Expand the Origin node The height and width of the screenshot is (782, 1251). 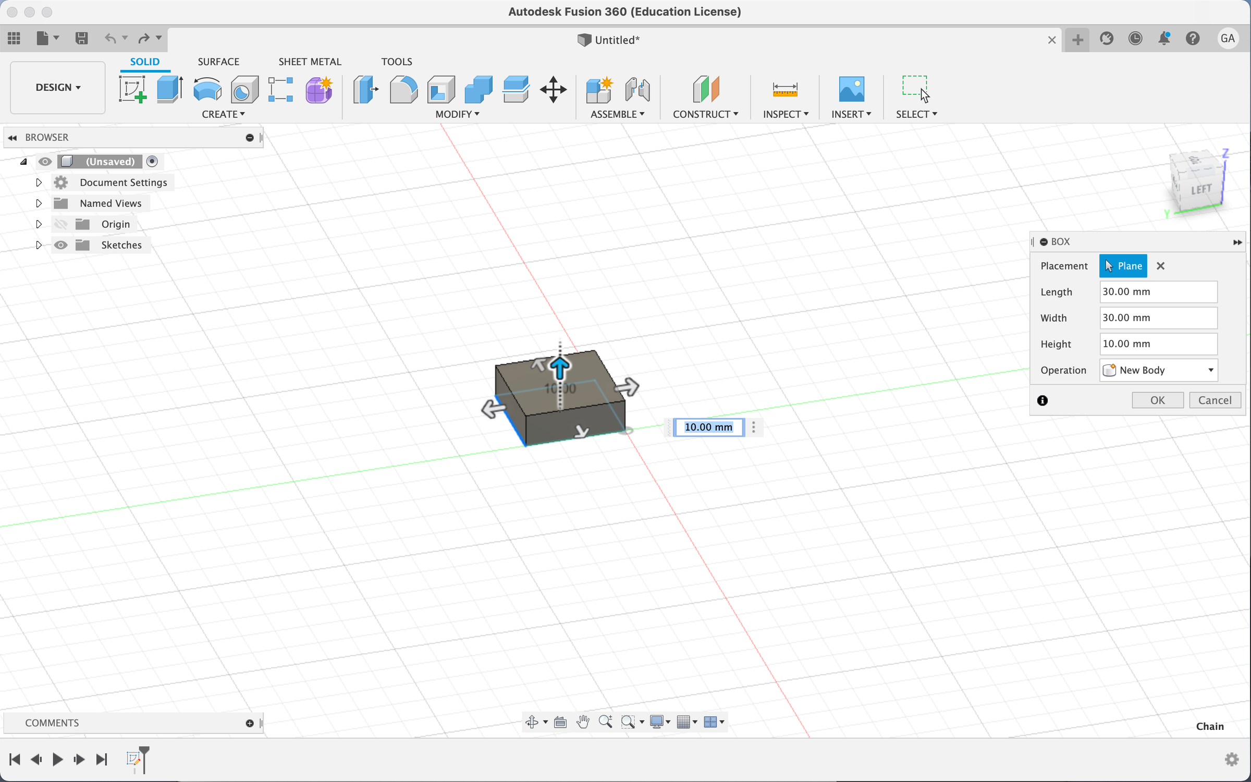(39, 224)
